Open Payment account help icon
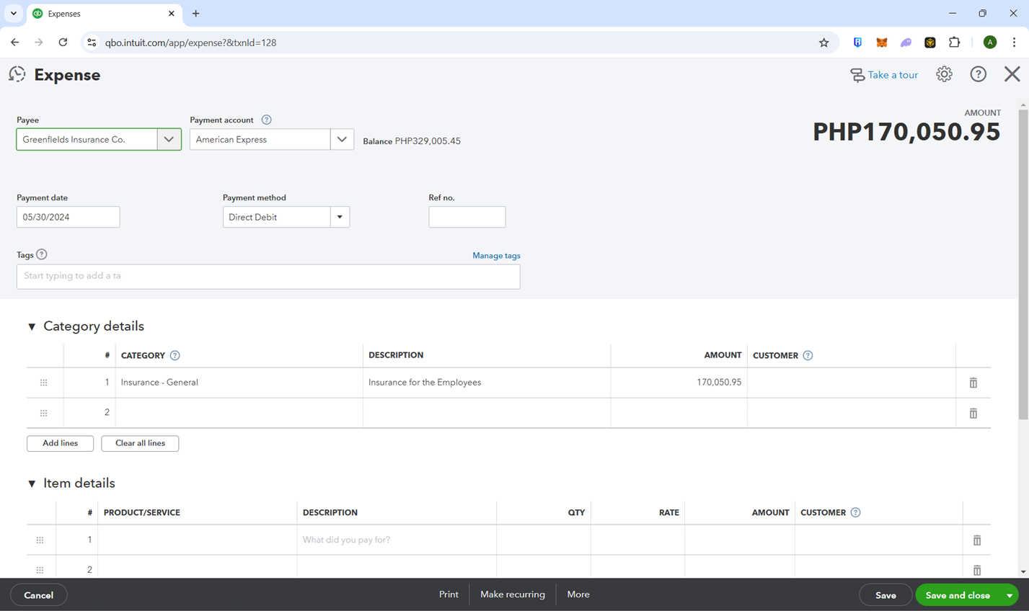Image resolution: width=1029 pixels, height=611 pixels. [267, 120]
